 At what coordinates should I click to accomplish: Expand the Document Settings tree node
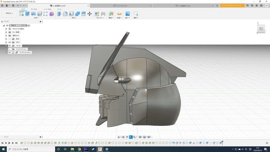6,29
